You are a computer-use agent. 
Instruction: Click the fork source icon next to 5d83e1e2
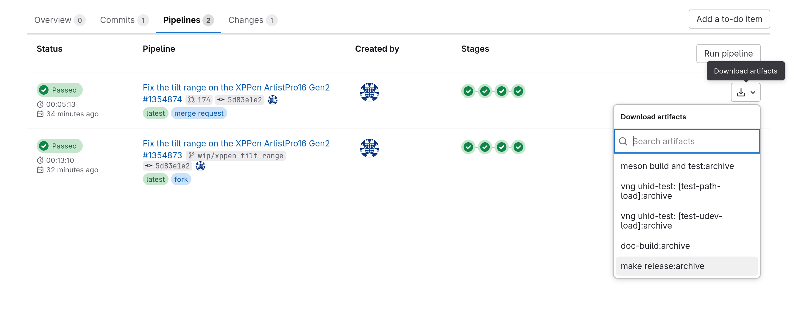pos(200,166)
